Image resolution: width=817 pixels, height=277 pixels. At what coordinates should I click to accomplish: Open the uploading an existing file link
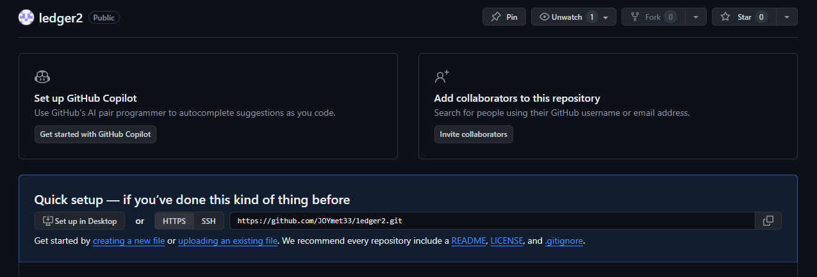tap(227, 241)
